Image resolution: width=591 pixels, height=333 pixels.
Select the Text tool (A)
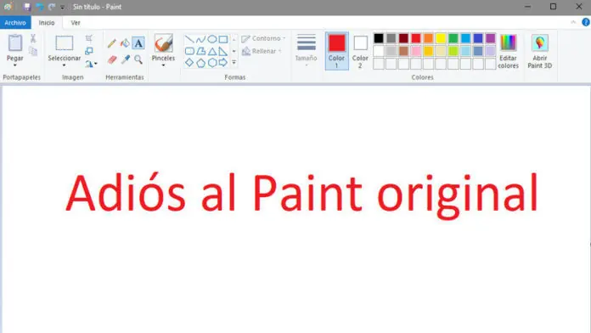pyautogui.click(x=138, y=43)
